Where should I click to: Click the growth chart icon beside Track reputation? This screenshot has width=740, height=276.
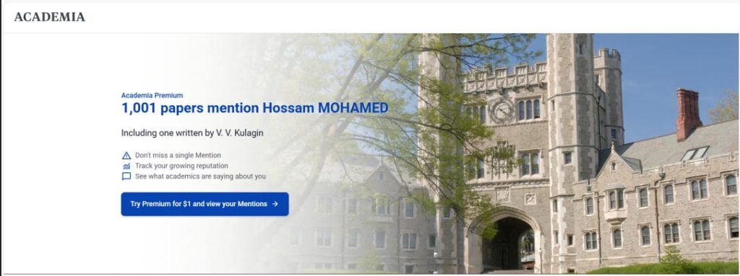(126, 166)
